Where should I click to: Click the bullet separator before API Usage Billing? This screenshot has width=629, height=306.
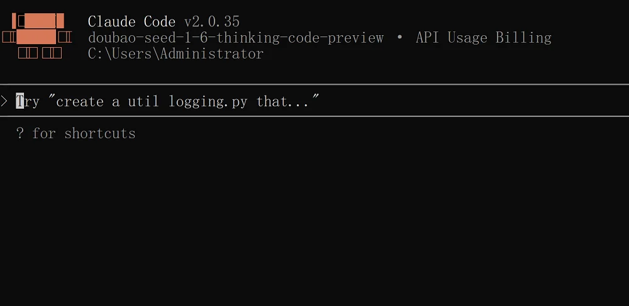[x=399, y=38]
